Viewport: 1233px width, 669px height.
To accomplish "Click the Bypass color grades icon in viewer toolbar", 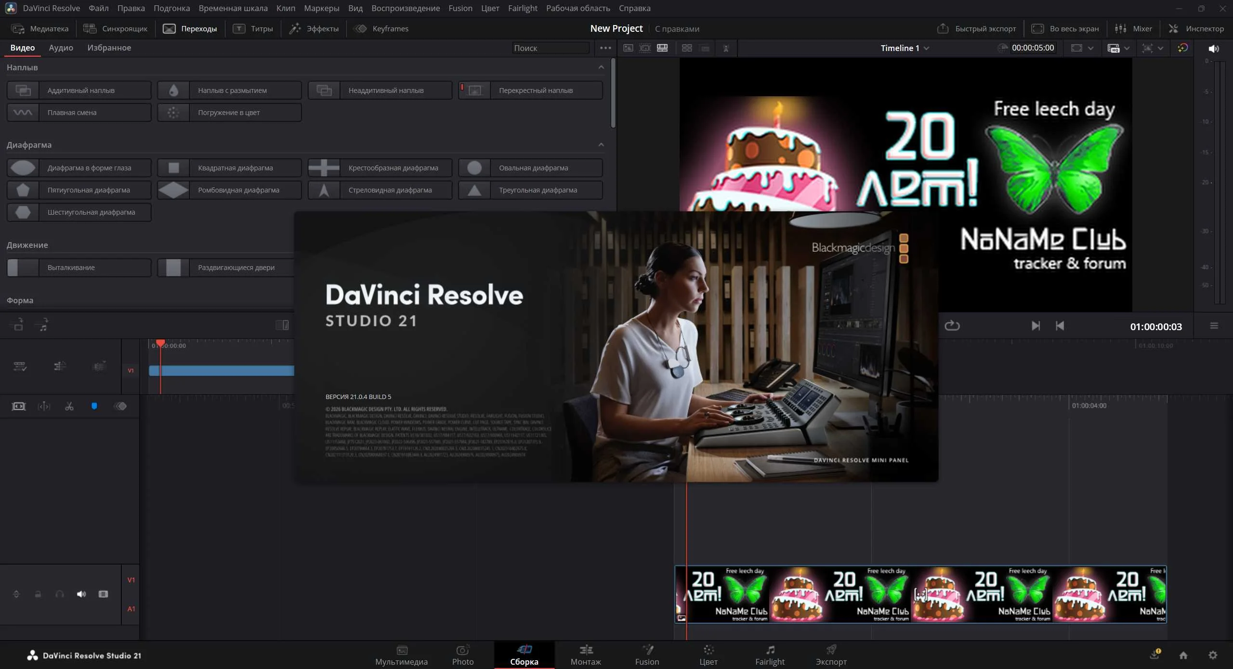I will 1183,48.
